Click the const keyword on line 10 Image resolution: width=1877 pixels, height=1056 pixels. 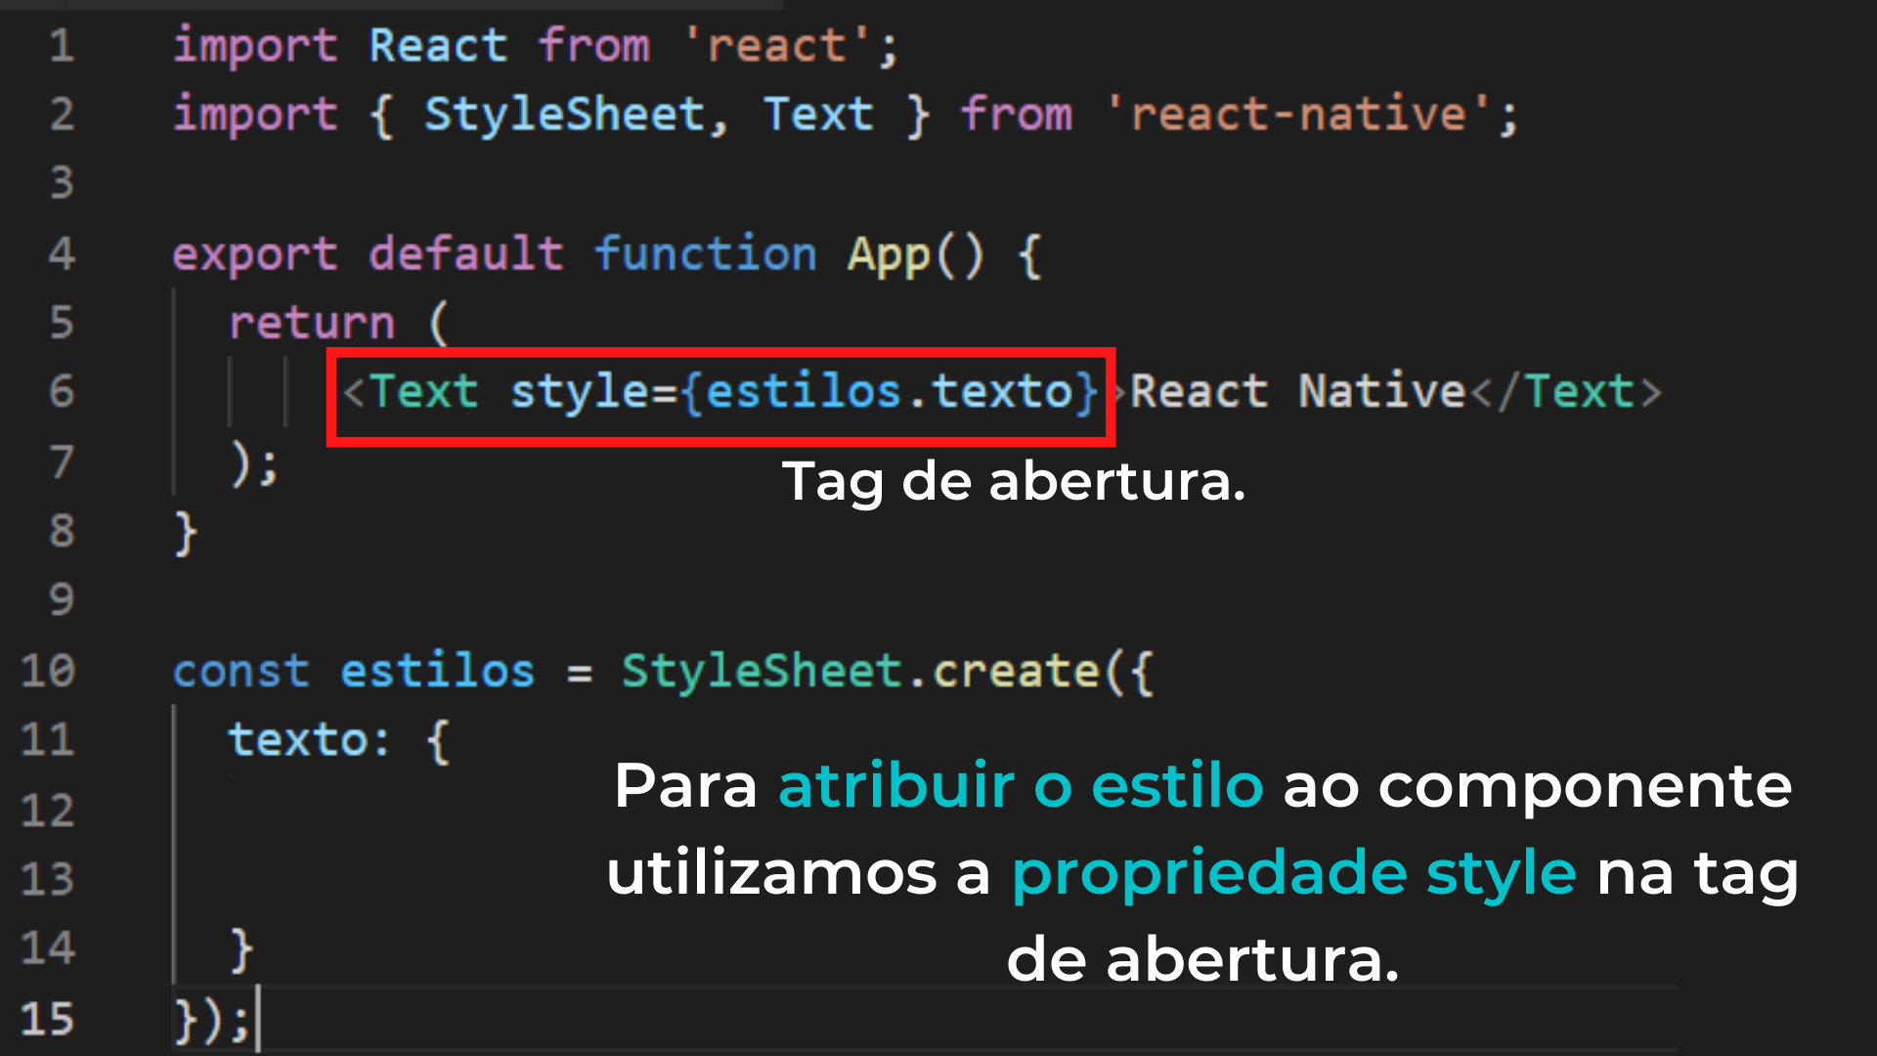coord(241,671)
